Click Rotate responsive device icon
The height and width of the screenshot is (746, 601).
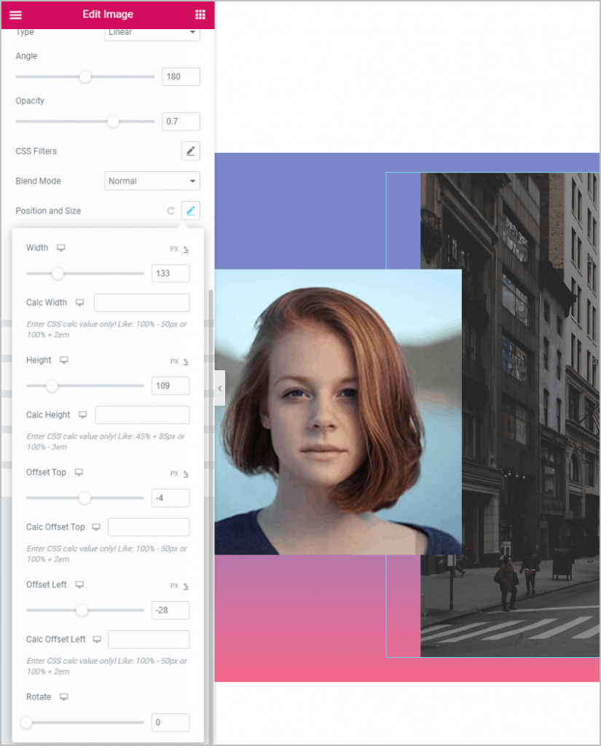tap(64, 697)
